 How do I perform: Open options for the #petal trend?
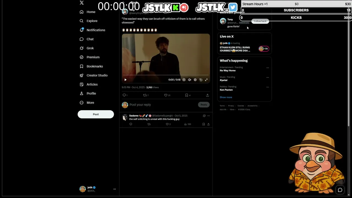tap(268, 78)
